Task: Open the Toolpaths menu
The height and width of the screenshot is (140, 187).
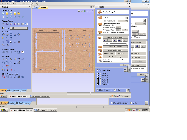Action: (18, 4)
